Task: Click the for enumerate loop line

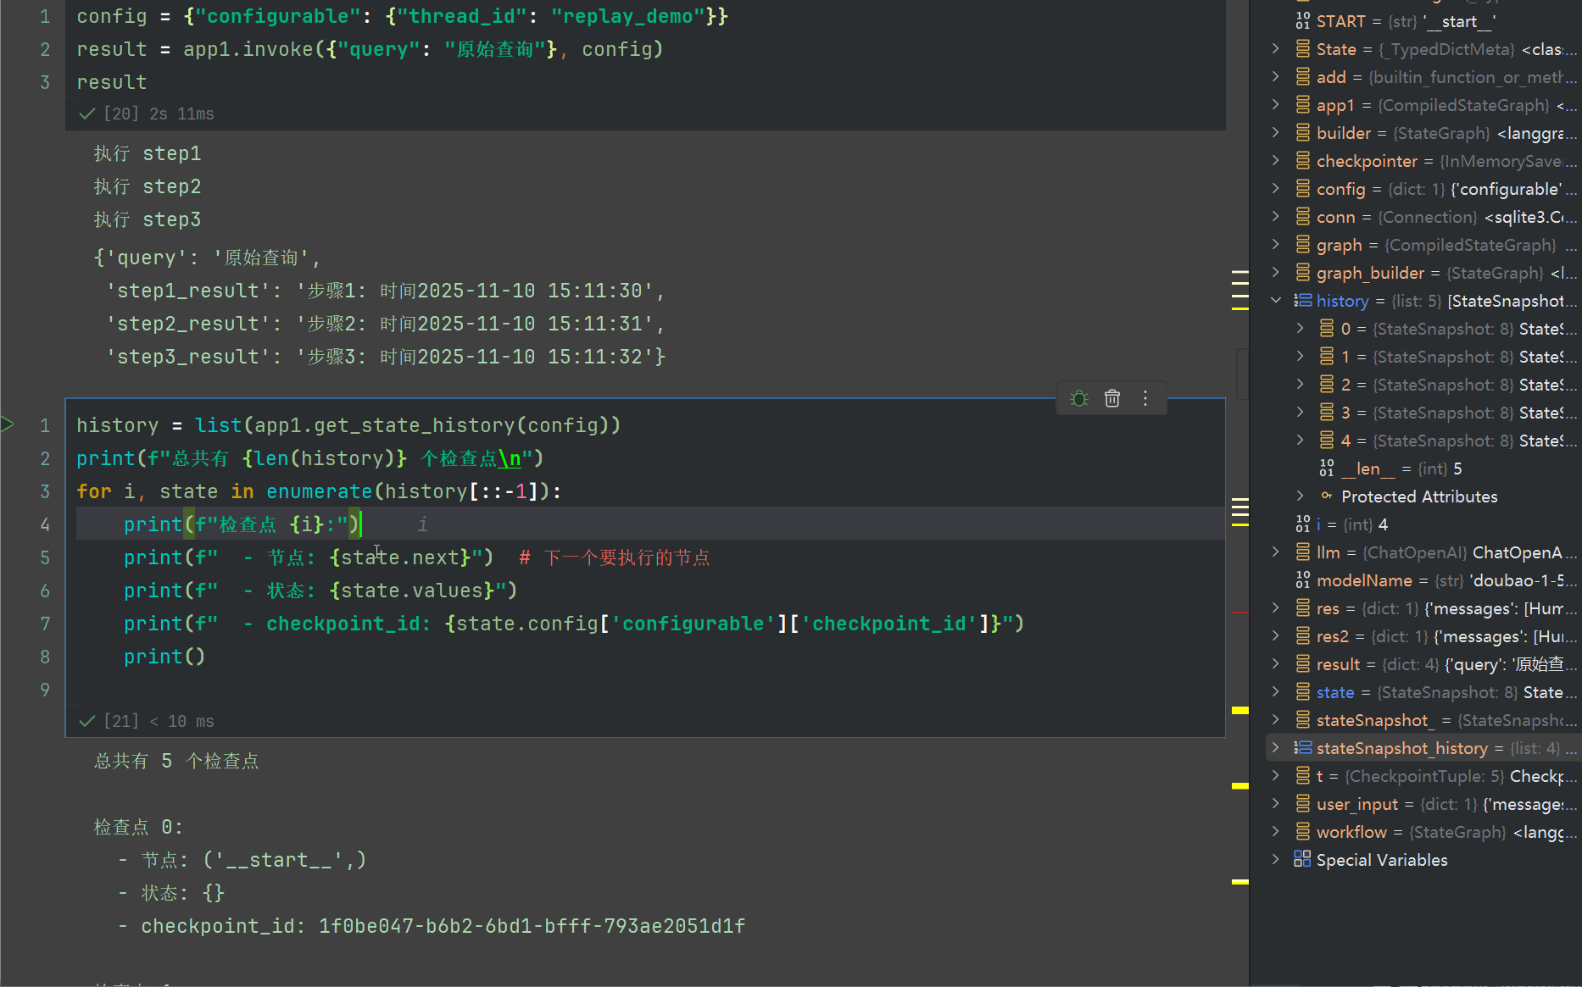Action: tap(319, 491)
